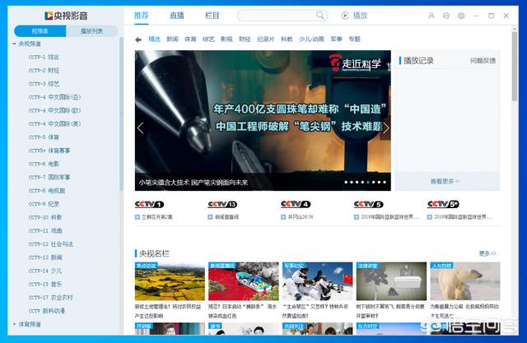Select the 精选 category
527x343 pixels.
[x=154, y=39]
